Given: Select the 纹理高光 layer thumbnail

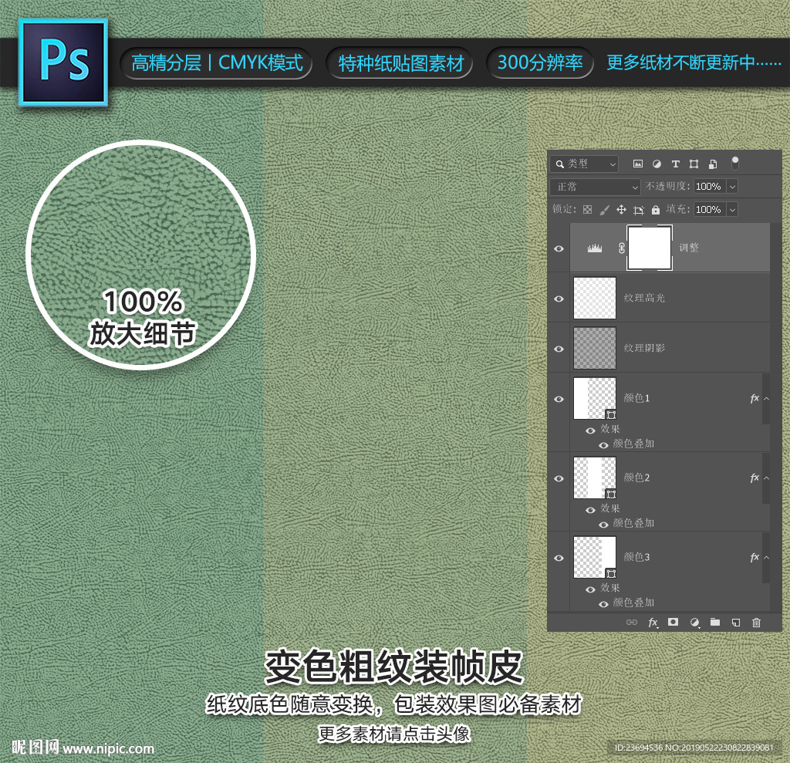Looking at the screenshot, I should (x=595, y=298).
